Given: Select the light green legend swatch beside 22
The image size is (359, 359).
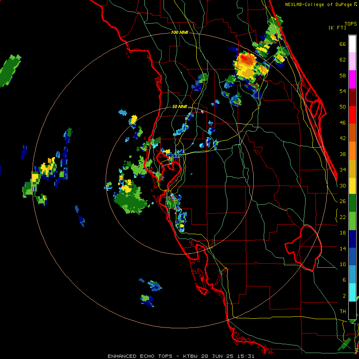Looking at the screenshot, I should click(x=352, y=221).
